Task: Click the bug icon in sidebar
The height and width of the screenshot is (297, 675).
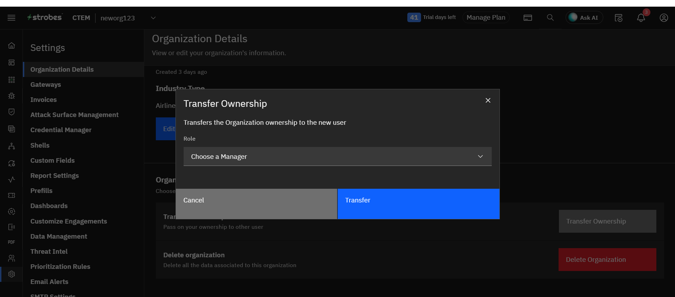Action: click(x=12, y=96)
